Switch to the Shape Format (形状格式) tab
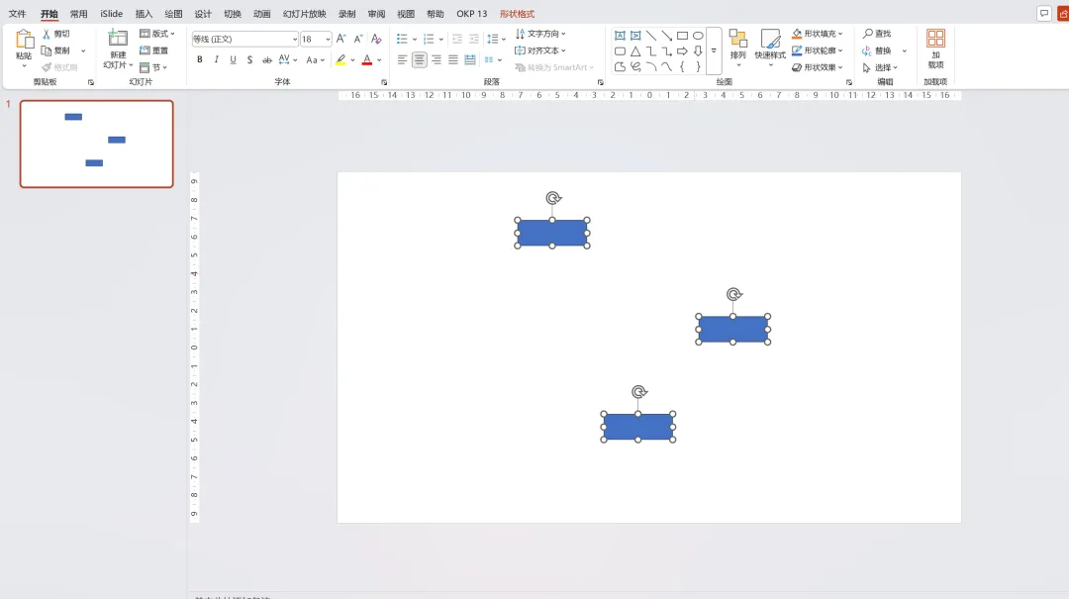The width and height of the screenshot is (1069, 599). click(517, 14)
